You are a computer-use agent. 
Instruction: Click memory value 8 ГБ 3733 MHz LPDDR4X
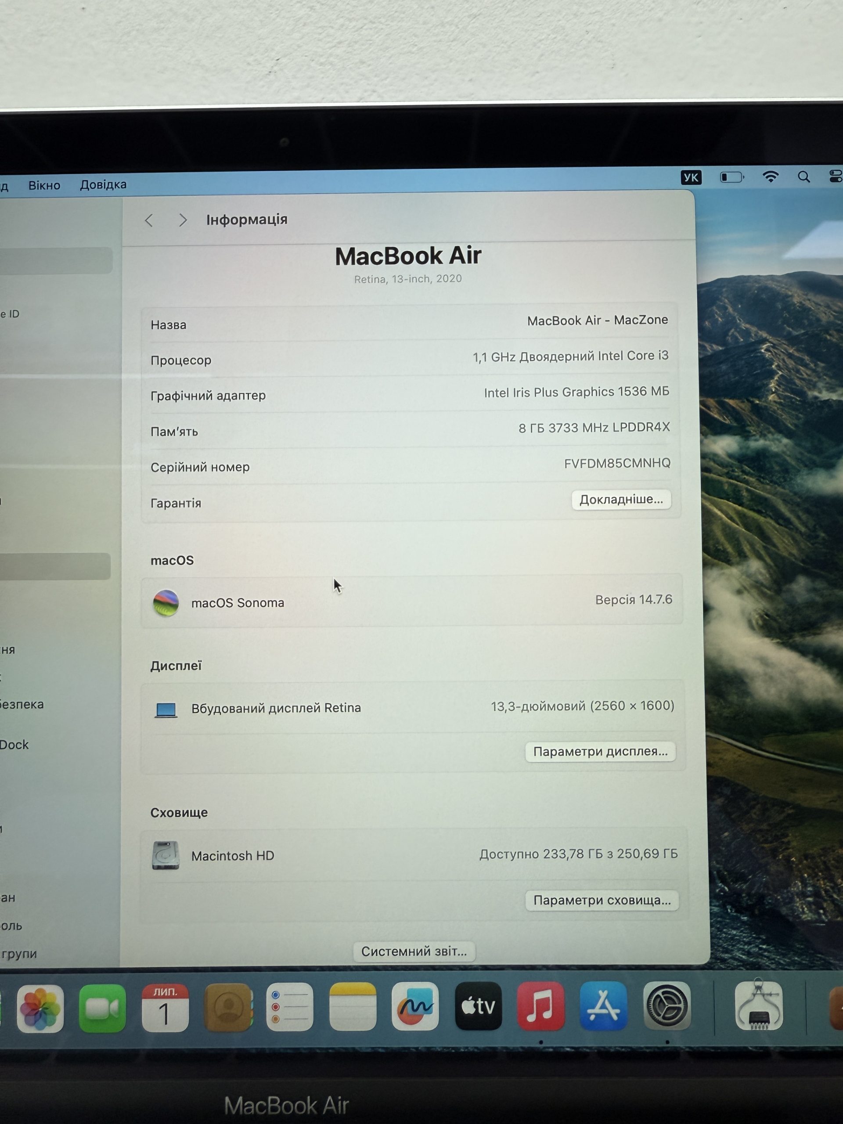[x=594, y=427]
